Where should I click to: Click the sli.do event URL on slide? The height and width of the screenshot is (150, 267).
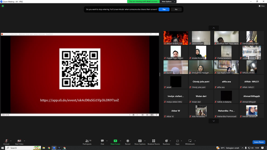[80, 100]
